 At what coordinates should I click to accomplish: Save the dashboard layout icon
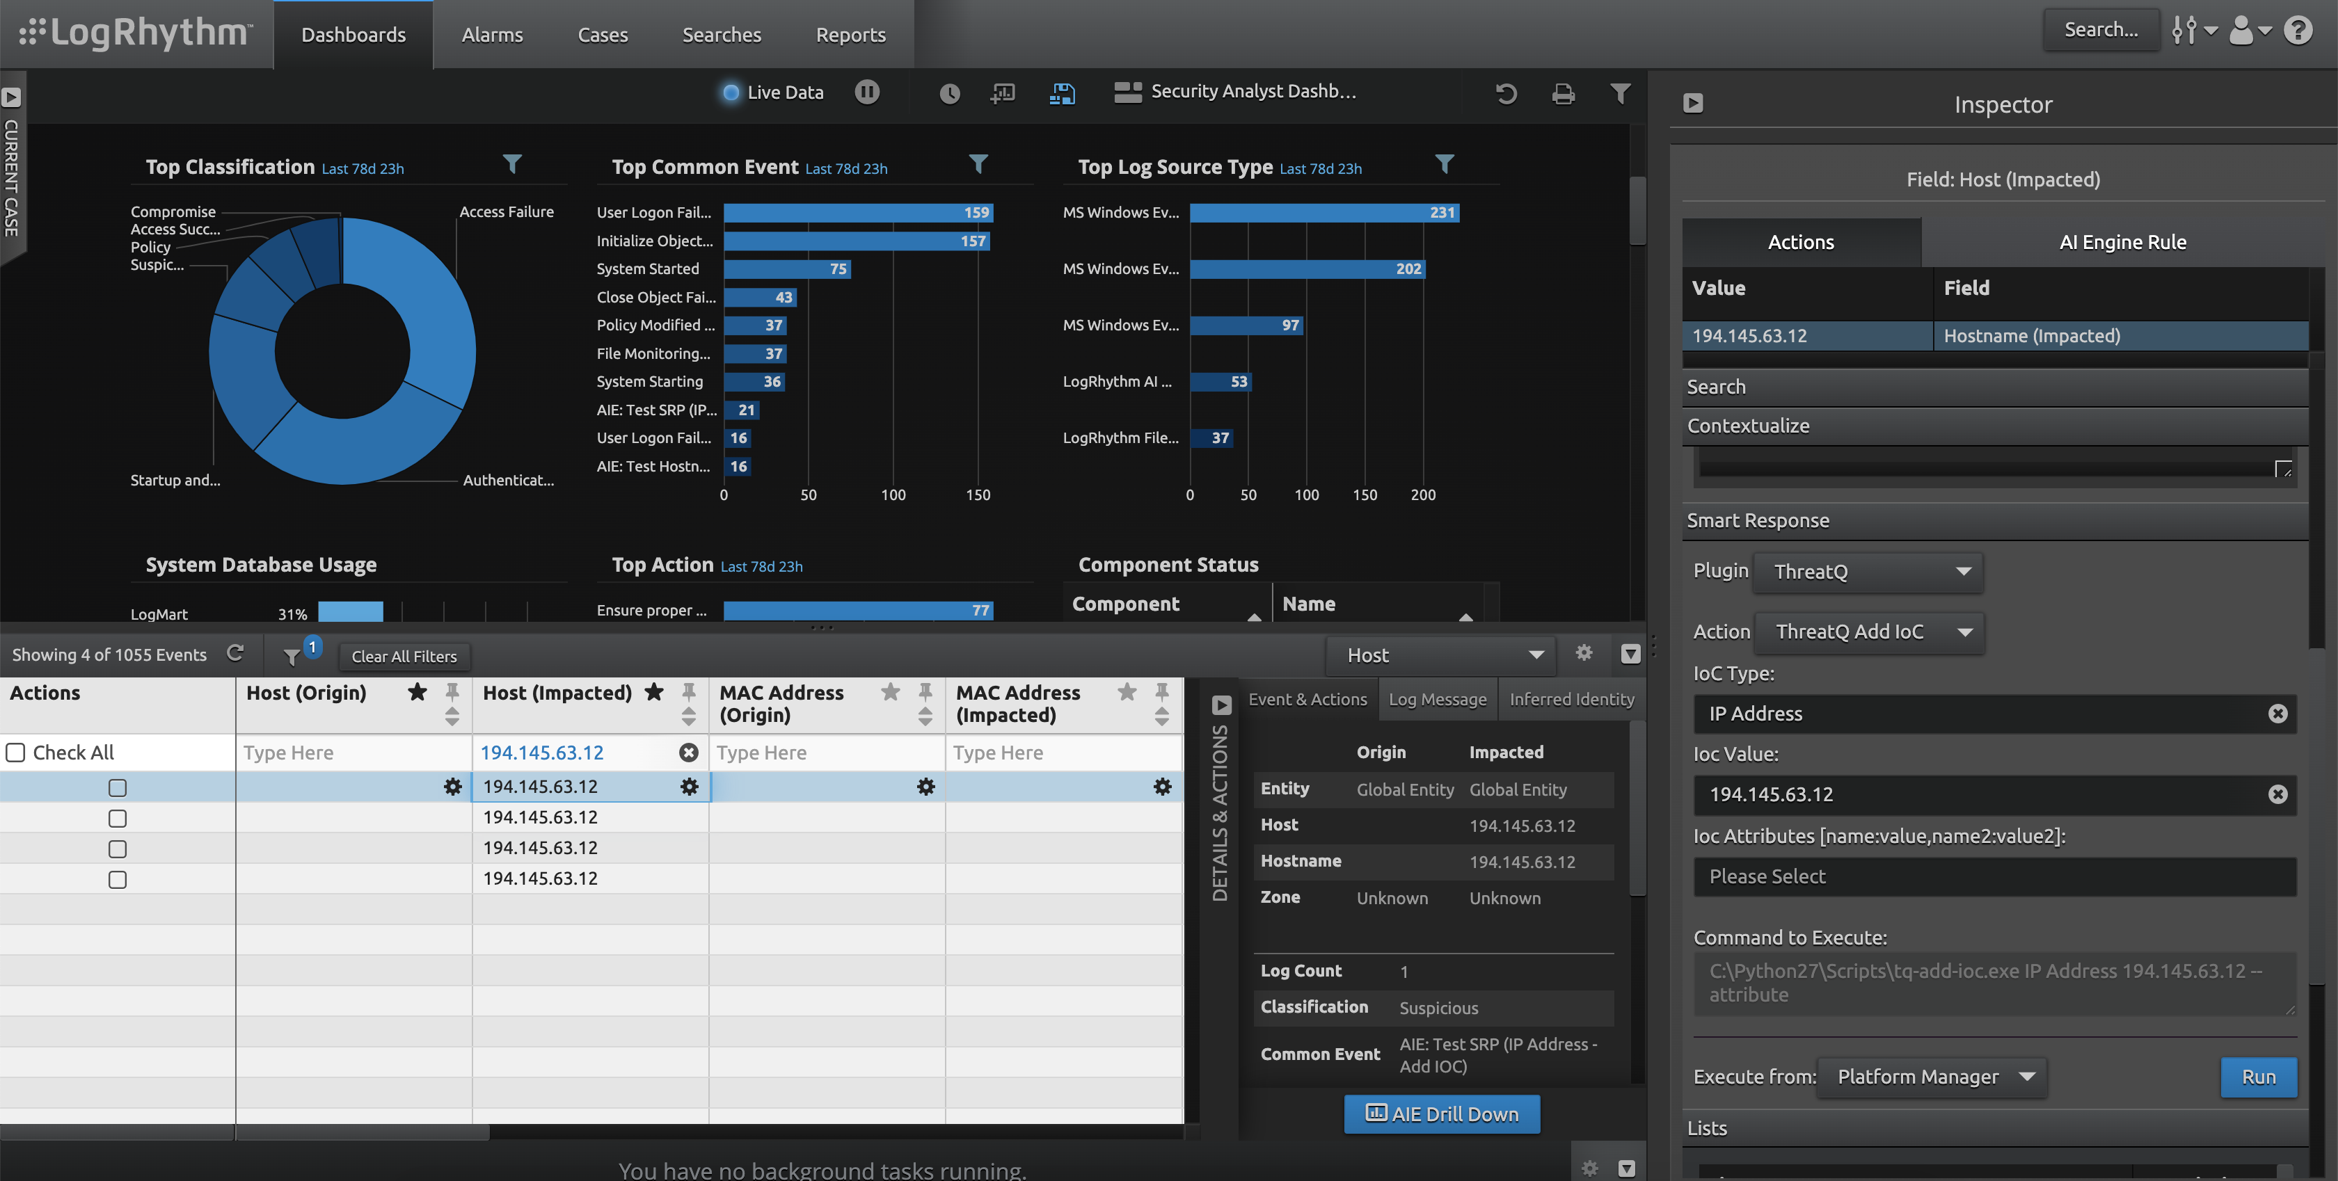pos(1062,93)
